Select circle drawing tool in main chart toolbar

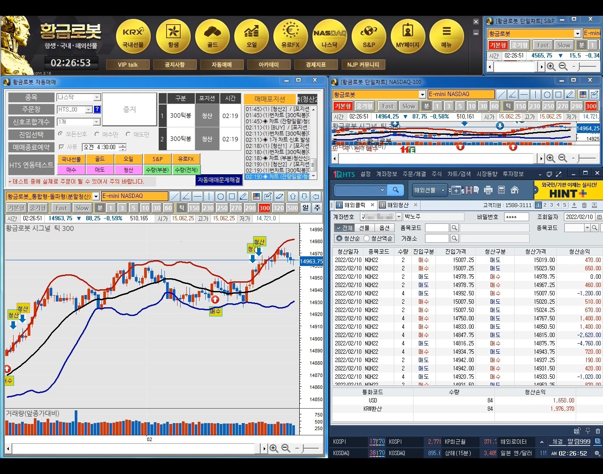(x=220, y=196)
